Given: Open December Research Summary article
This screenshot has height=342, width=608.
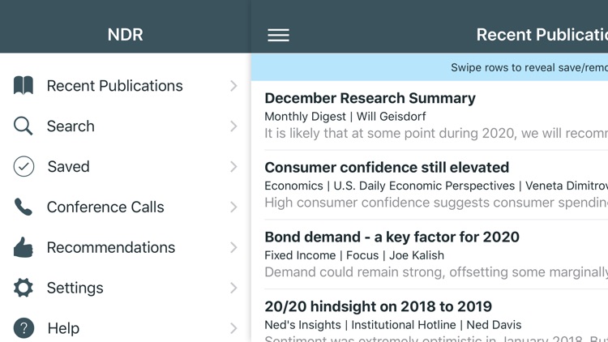Looking at the screenshot, I should (x=370, y=99).
